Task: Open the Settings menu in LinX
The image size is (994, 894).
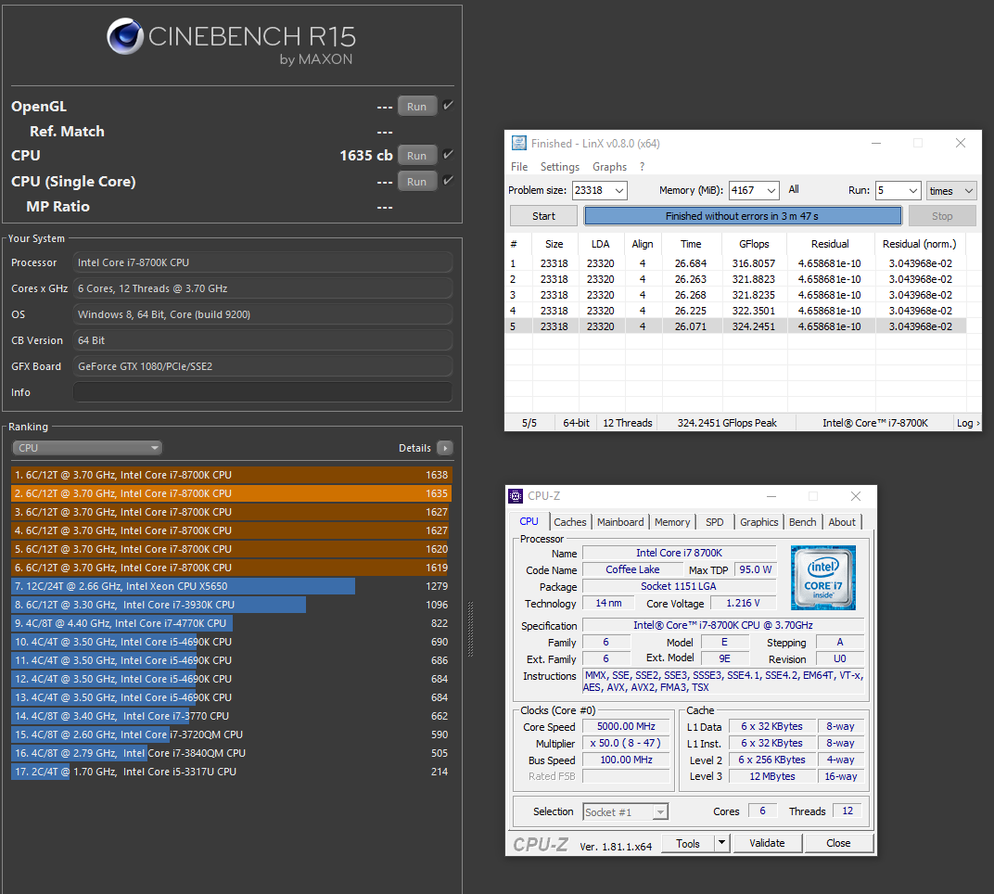Action: tap(560, 167)
